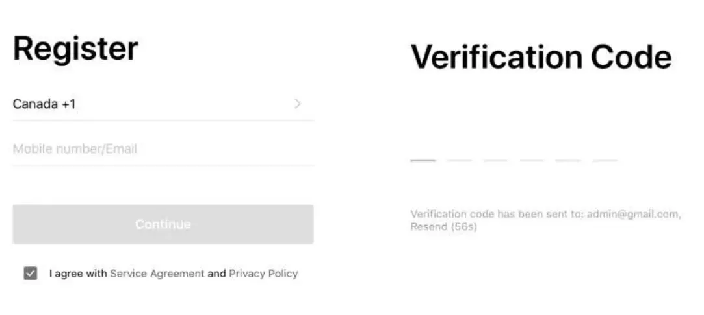The image size is (704, 315).
Task: Click the Register heading
Action: (x=75, y=49)
